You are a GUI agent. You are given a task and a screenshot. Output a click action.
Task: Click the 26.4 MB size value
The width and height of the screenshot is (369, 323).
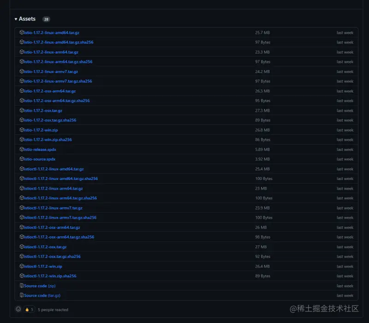tap(262, 267)
